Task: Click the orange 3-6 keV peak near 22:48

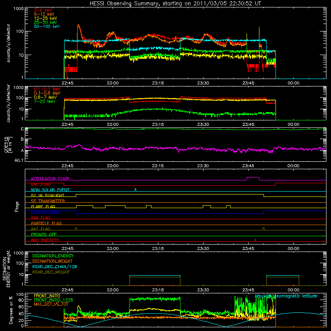Action: [79, 25]
